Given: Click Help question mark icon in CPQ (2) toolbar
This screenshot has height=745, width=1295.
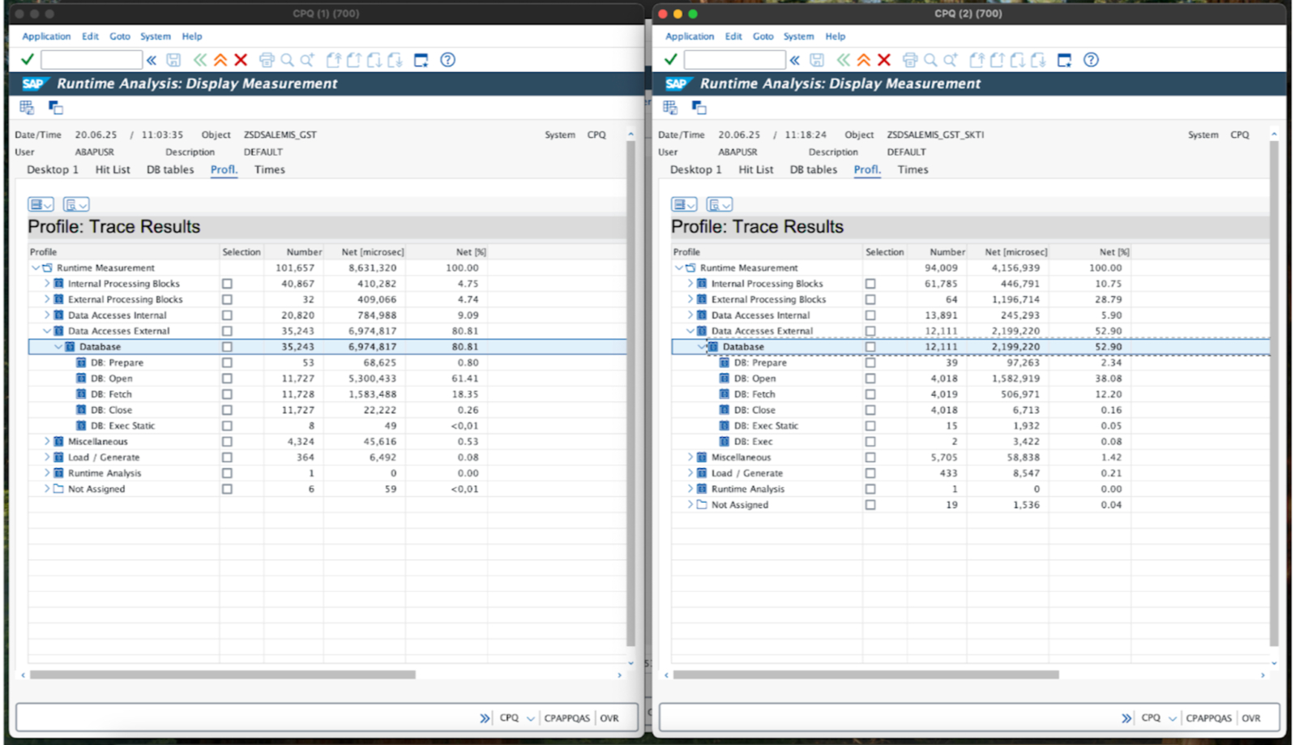Looking at the screenshot, I should 1091,60.
